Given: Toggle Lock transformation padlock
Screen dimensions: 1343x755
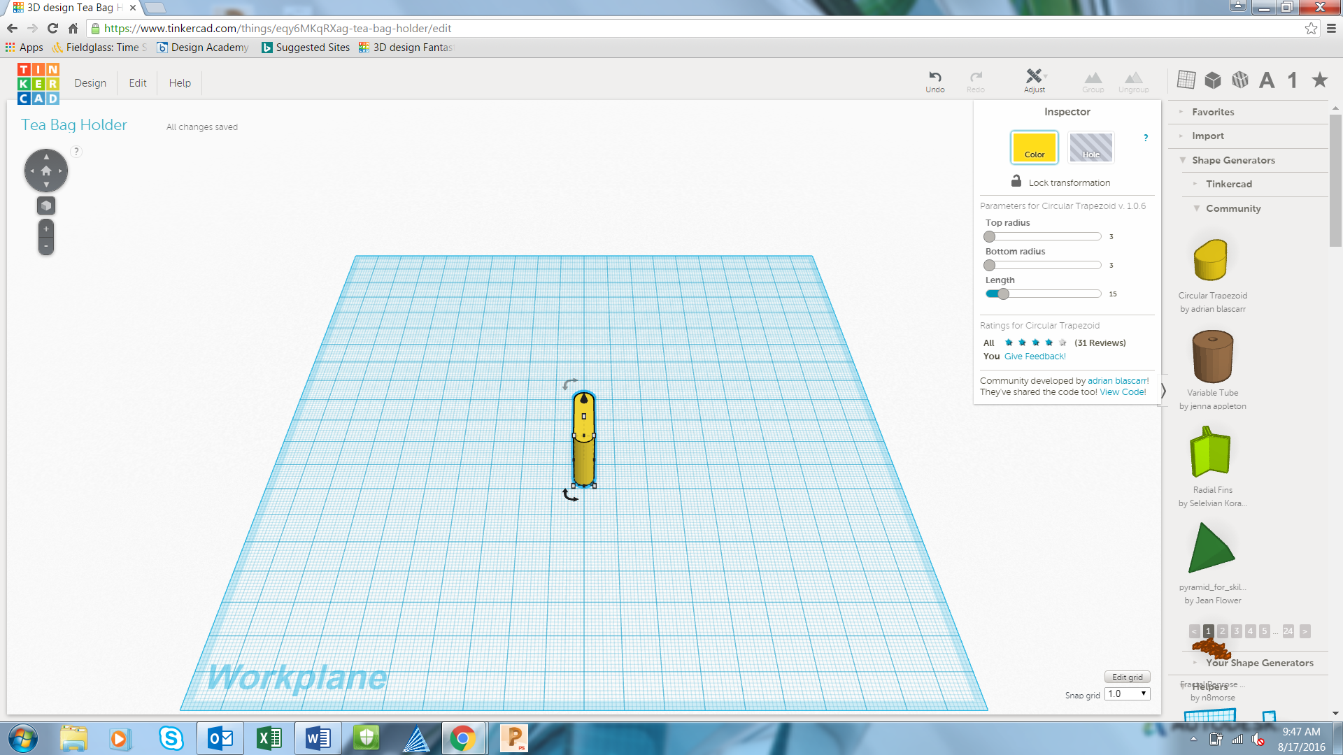Looking at the screenshot, I should click(1016, 182).
